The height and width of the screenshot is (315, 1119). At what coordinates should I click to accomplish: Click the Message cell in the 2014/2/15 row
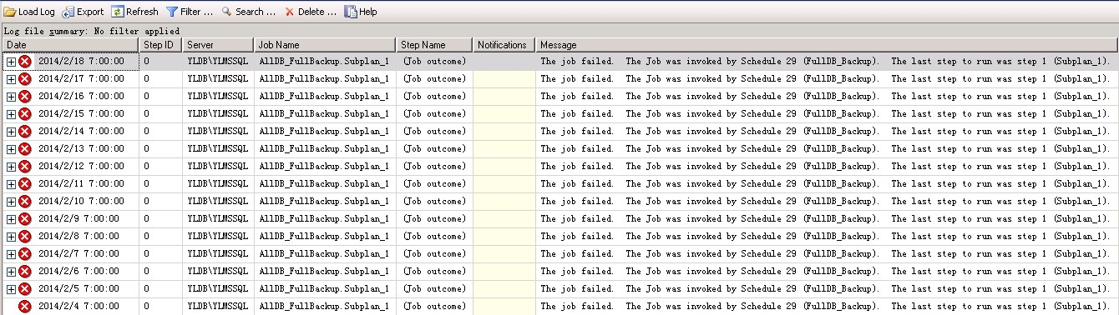[827, 114]
